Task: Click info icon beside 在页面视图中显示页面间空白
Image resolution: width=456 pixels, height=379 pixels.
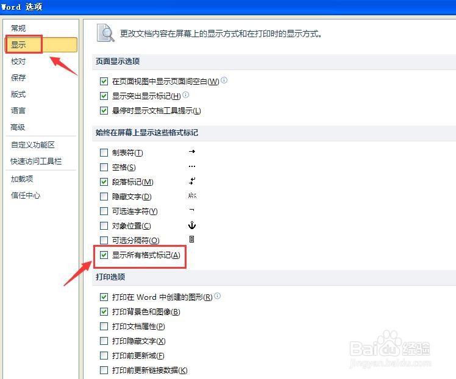Action: pyautogui.click(x=224, y=80)
